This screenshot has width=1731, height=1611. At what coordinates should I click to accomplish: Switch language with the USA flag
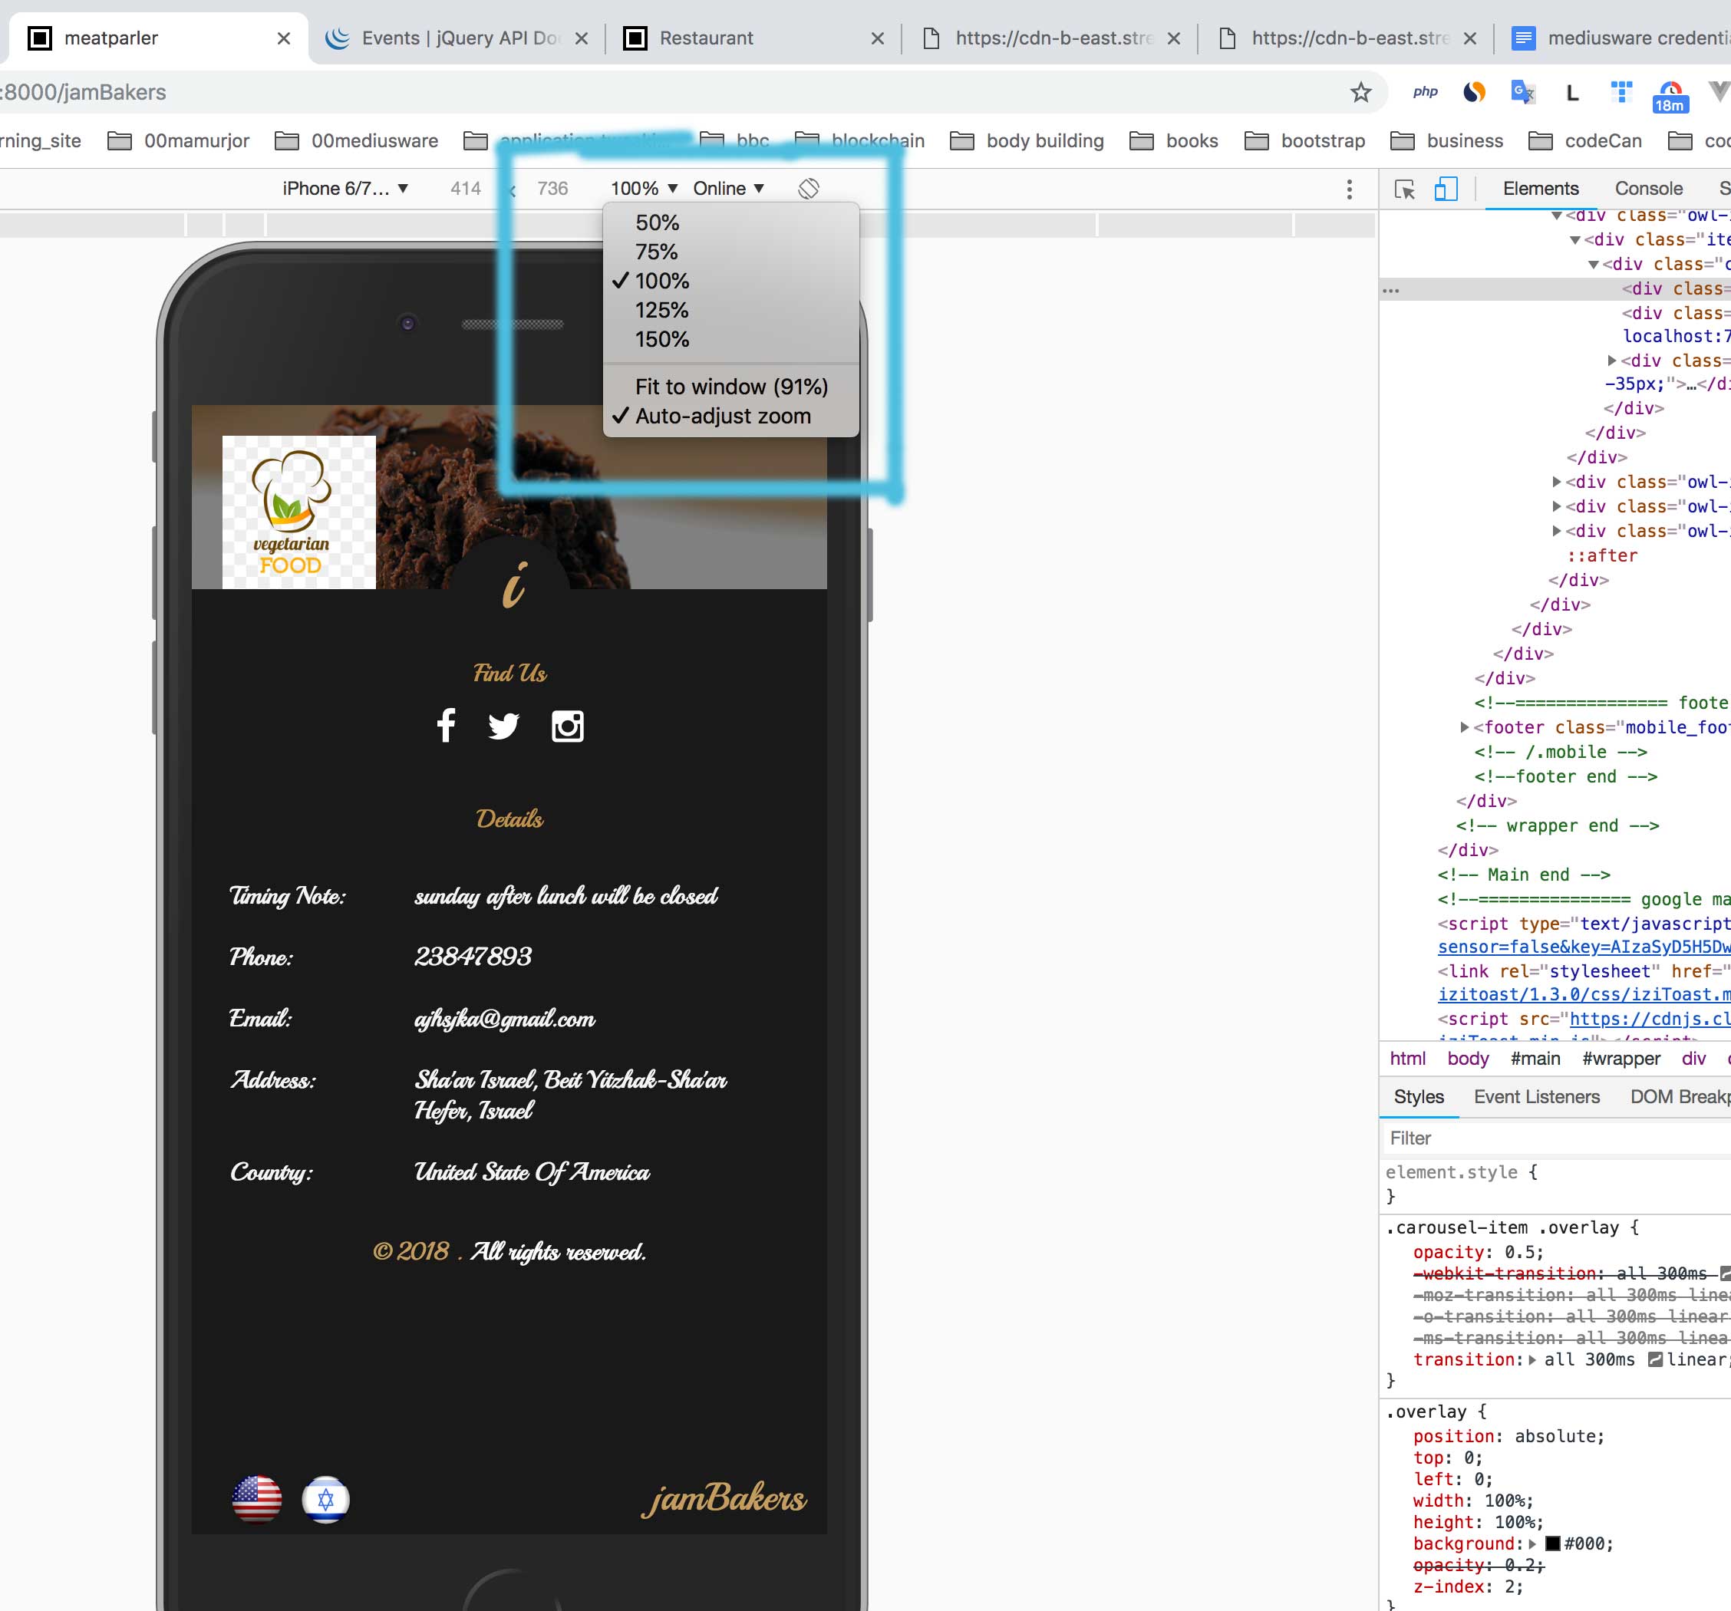coord(257,1500)
